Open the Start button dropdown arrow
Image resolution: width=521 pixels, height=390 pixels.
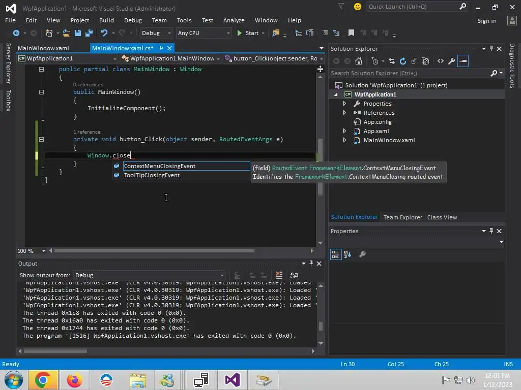(263, 33)
